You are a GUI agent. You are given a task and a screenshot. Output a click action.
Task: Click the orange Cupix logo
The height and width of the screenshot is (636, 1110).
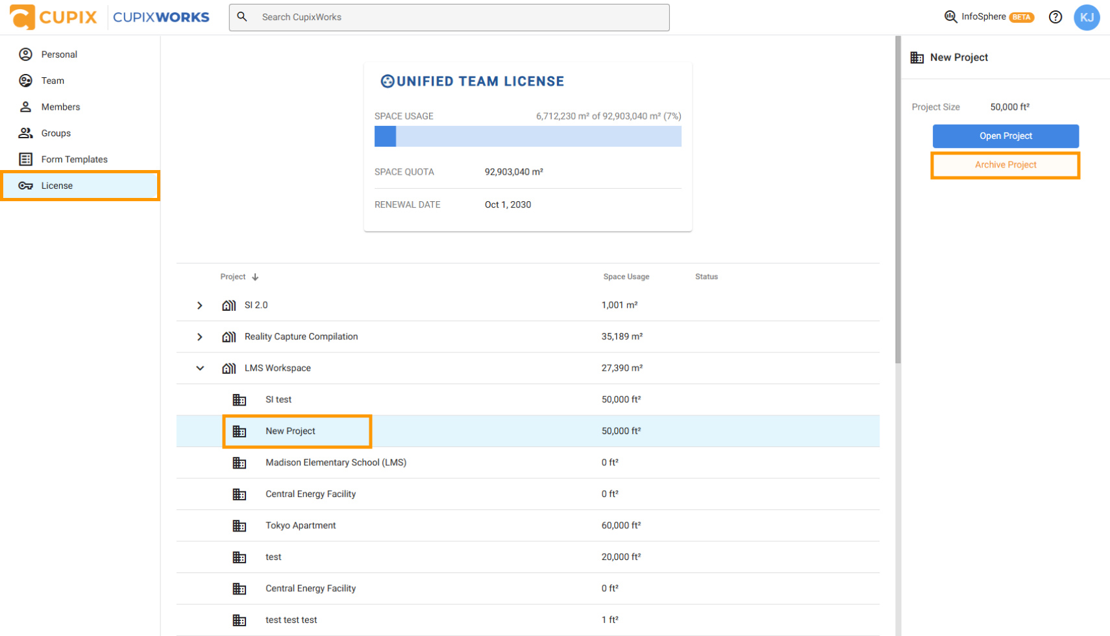click(54, 17)
